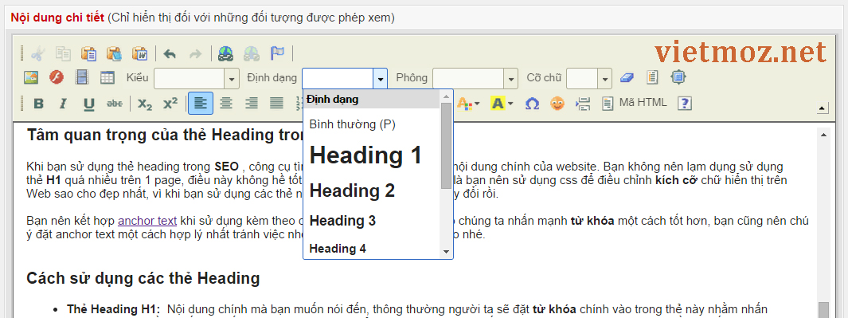Open the editor help question-mark icon
Screen dimensions: 848x318
coord(685,104)
